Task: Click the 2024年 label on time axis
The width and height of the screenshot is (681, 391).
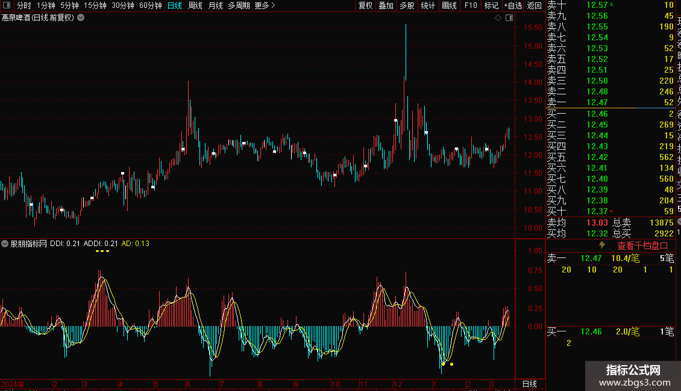Action: 13,384
